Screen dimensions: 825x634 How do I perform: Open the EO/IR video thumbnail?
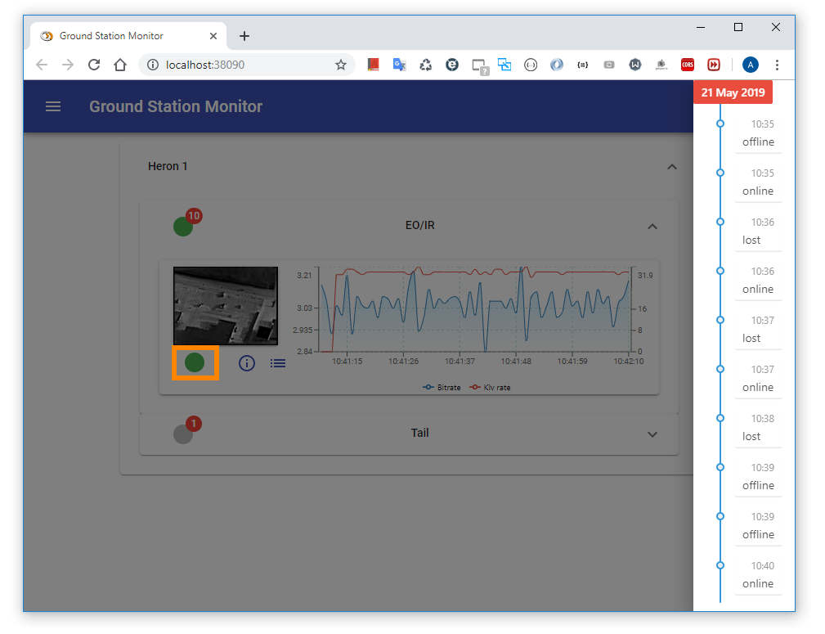[226, 306]
